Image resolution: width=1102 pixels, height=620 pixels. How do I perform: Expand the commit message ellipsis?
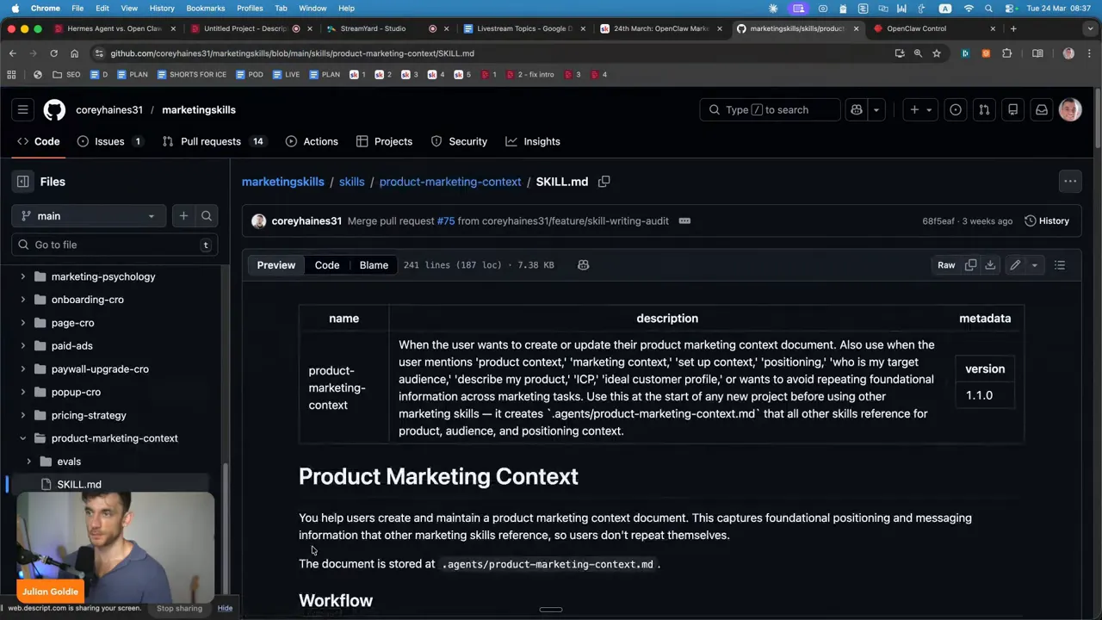[x=684, y=221]
